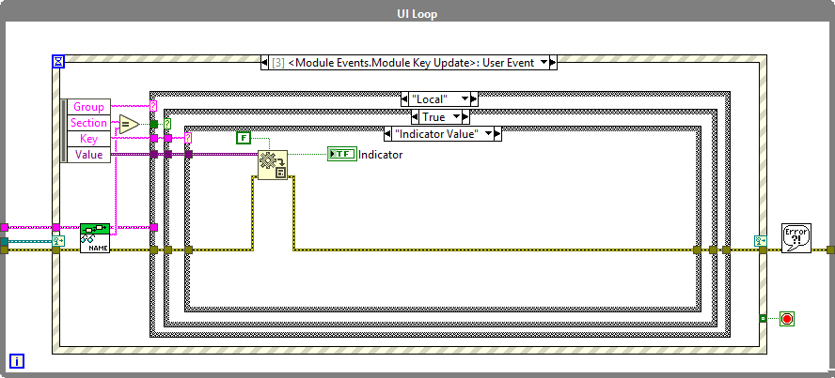Select the Error handler subVI
The height and width of the screenshot is (378, 835).
796,238
